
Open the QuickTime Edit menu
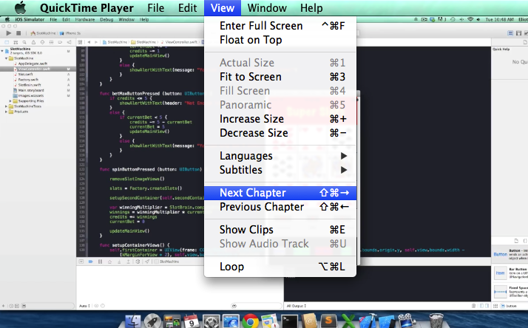coord(188,7)
